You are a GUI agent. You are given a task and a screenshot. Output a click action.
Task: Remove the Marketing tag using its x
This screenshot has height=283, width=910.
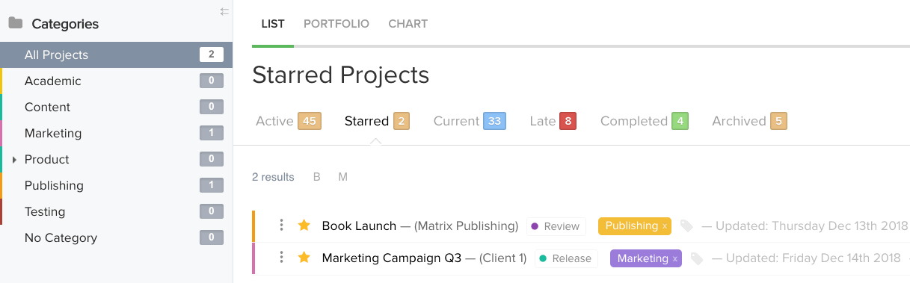[675, 259]
